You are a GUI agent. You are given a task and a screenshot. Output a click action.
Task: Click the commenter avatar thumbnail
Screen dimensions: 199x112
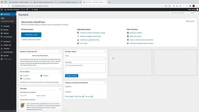click(23, 105)
